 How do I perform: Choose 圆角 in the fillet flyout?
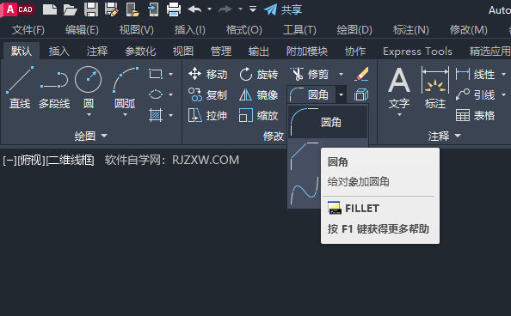tap(328, 122)
